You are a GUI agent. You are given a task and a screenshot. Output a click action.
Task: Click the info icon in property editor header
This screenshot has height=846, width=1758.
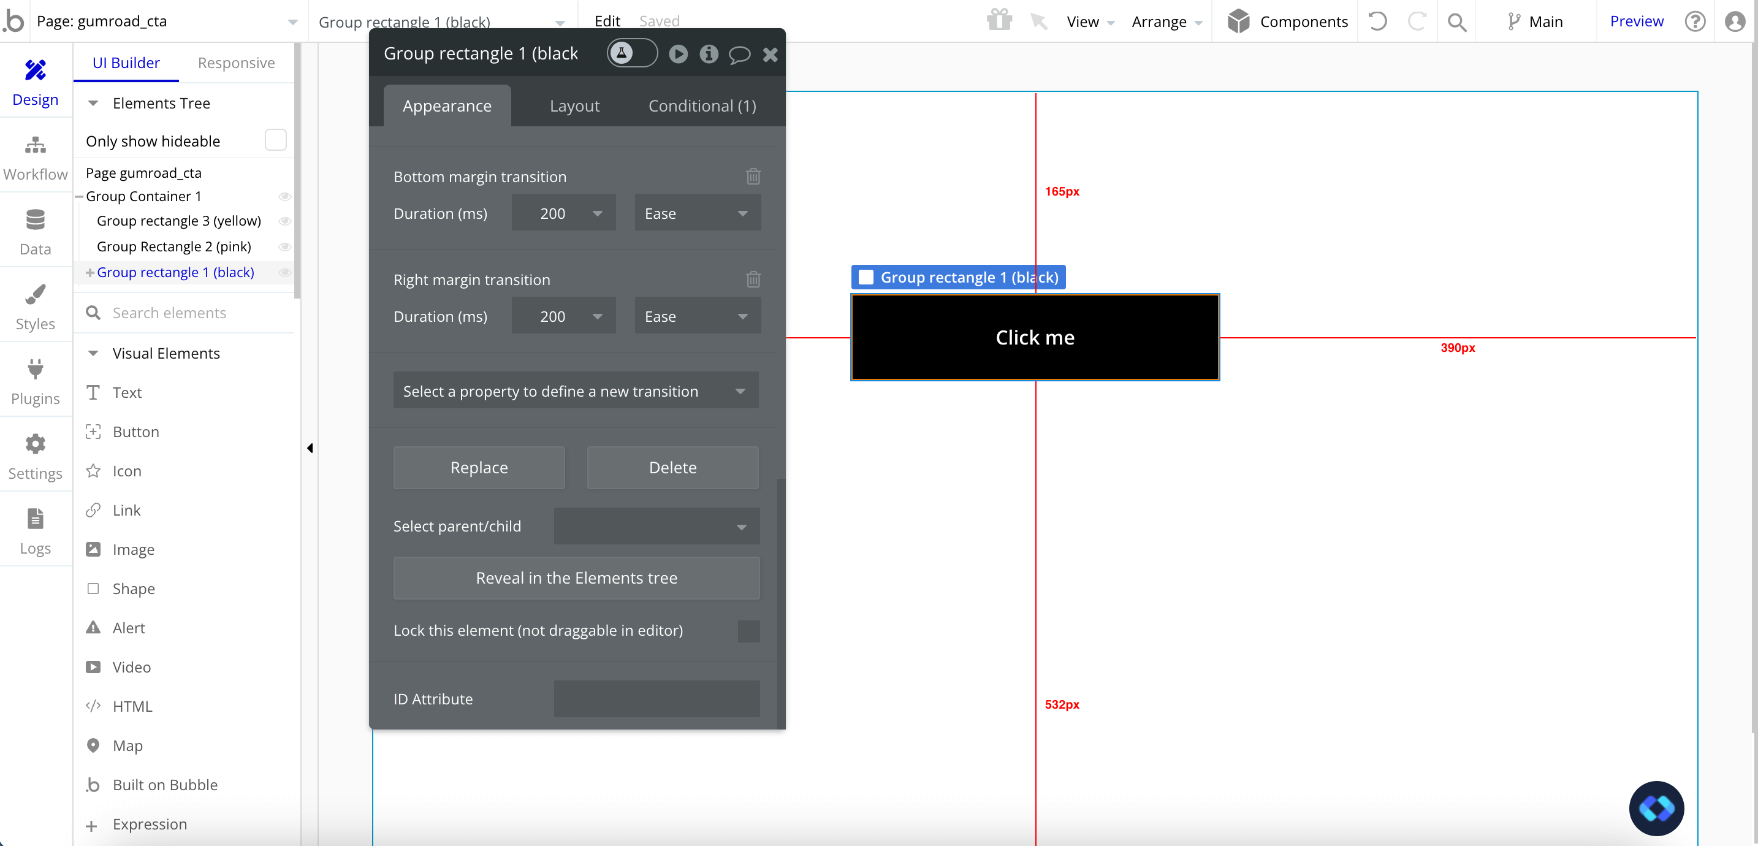click(x=709, y=54)
